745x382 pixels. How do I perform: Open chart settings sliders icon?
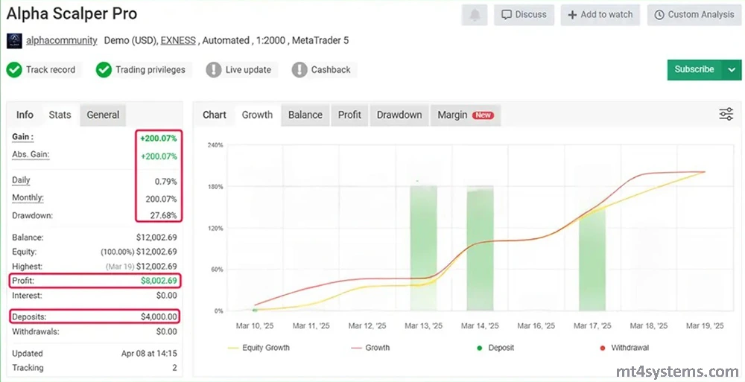pos(726,114)
